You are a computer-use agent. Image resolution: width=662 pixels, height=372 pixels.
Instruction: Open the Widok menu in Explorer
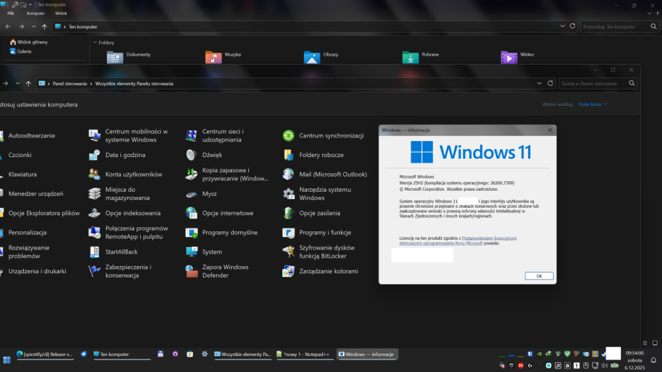61,13
